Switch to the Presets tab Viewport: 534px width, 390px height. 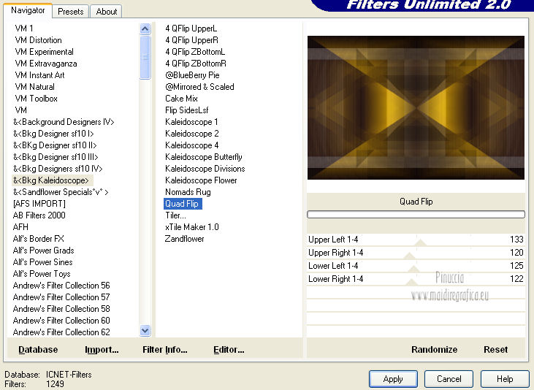pos(71,12)
